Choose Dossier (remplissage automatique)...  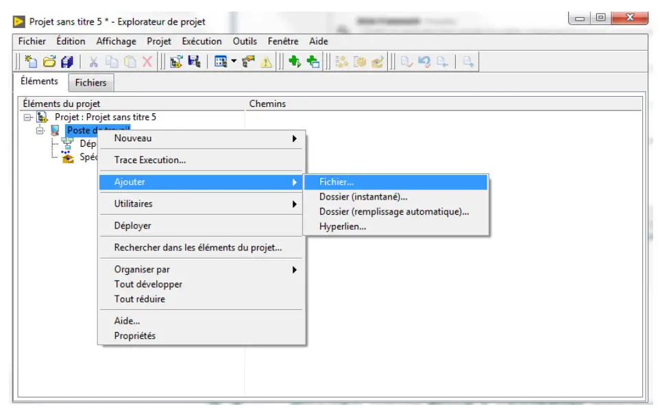[x=395, y=211]
